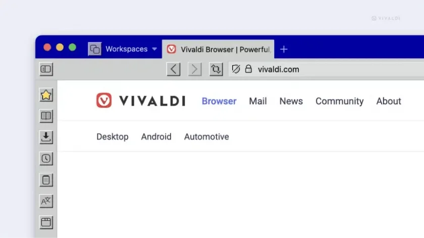Click the Vivaldi logo on the page
The image size is (424, 238).
(x=141, y=101)
